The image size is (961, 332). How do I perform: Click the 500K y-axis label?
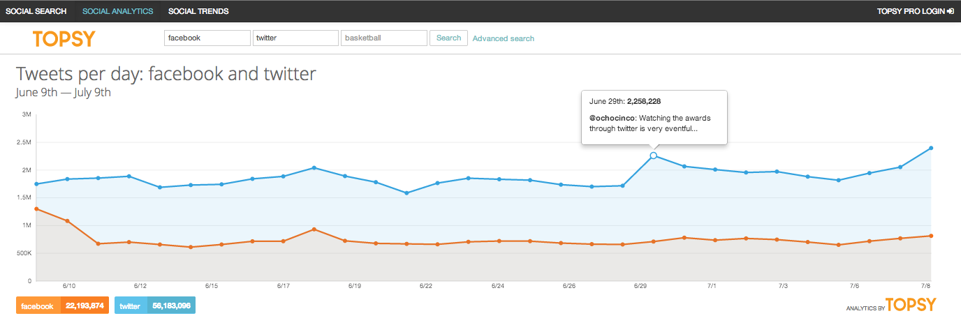click(24, 253)
